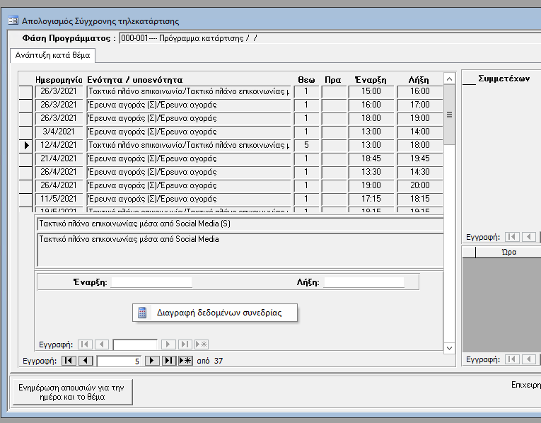541x423 pixels.
Task: Click scroll-down arrow at bottom of subform
Action: point(449,347)
